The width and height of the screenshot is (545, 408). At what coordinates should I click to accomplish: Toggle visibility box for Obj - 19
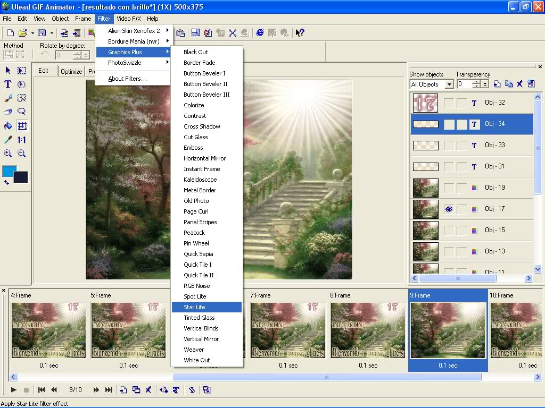tap(449, 188)
